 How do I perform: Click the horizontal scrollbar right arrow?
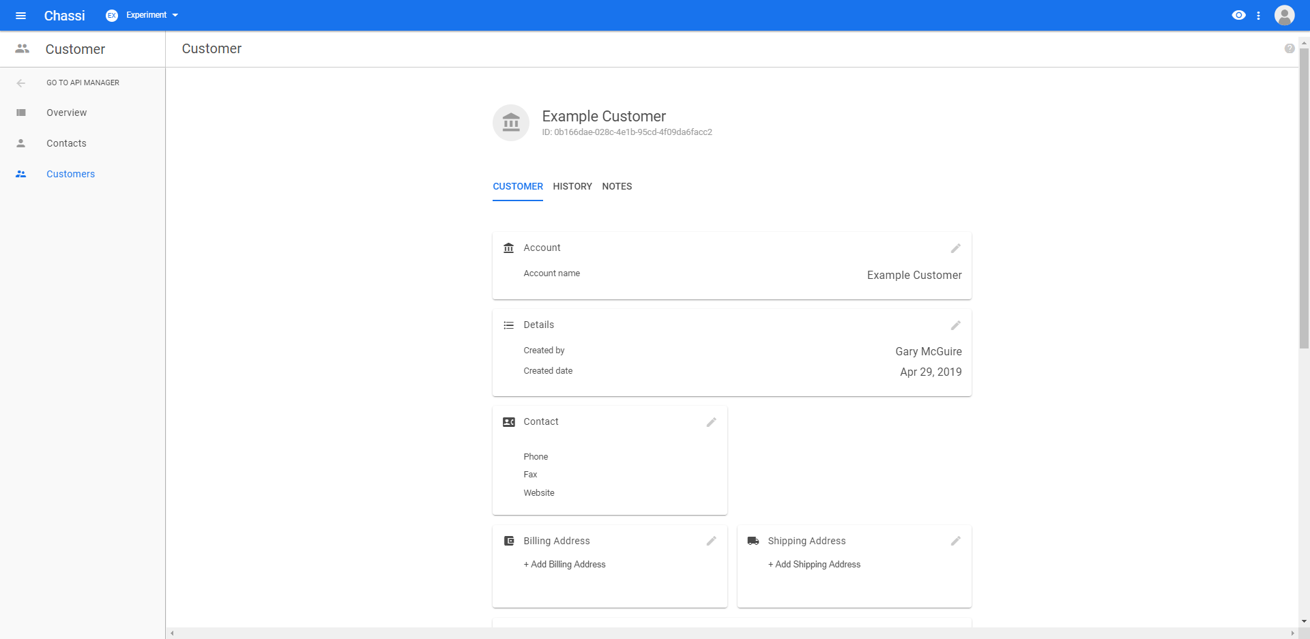pyautogui.click(x=1292, y=633)
